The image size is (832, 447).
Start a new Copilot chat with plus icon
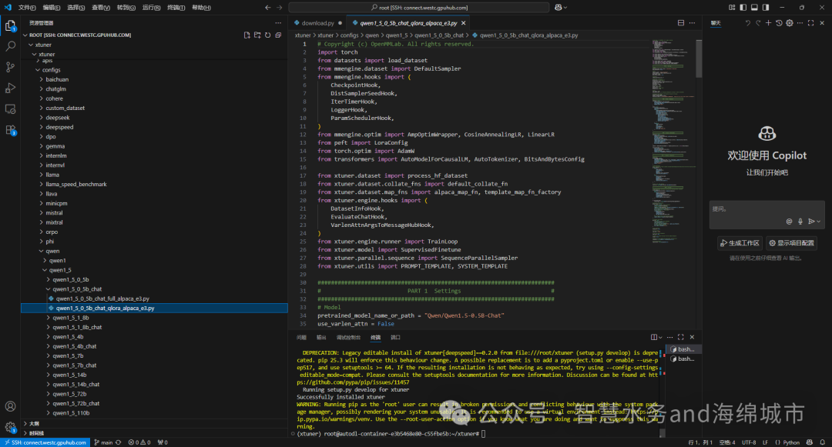(768, 23)
